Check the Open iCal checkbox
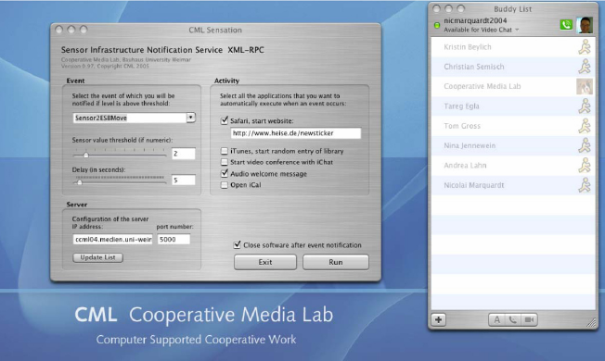The image size is (605, 361). coord(225,185)
